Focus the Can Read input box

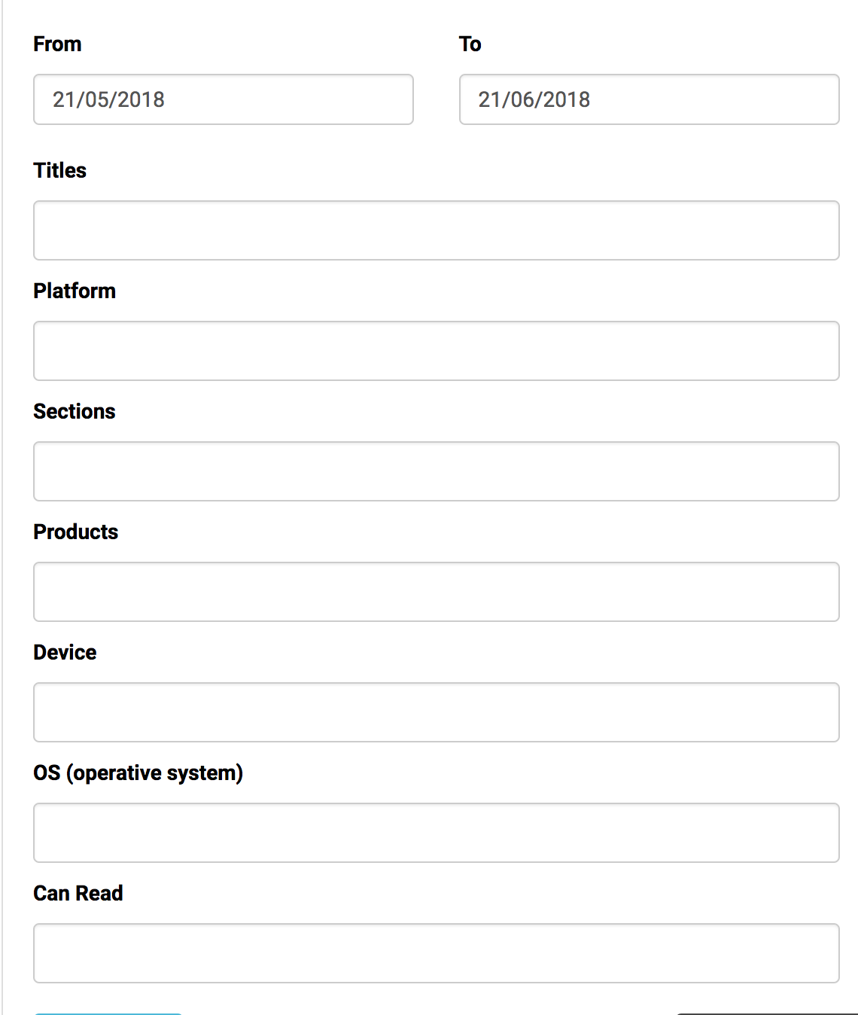tap(436, 953)
